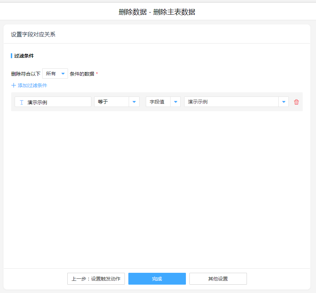Click the 删除数据 - 删除主表数据 title
Screen dimensions: 316x293
157,12
